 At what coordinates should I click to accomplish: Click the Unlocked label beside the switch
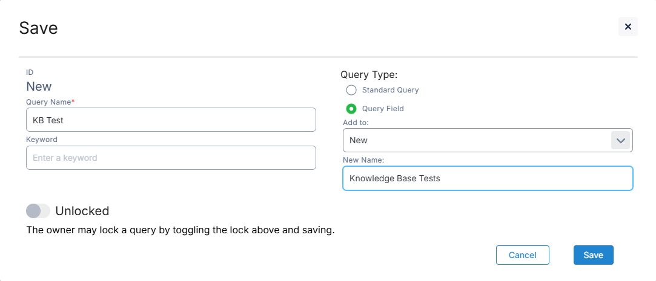pos(82,211)
